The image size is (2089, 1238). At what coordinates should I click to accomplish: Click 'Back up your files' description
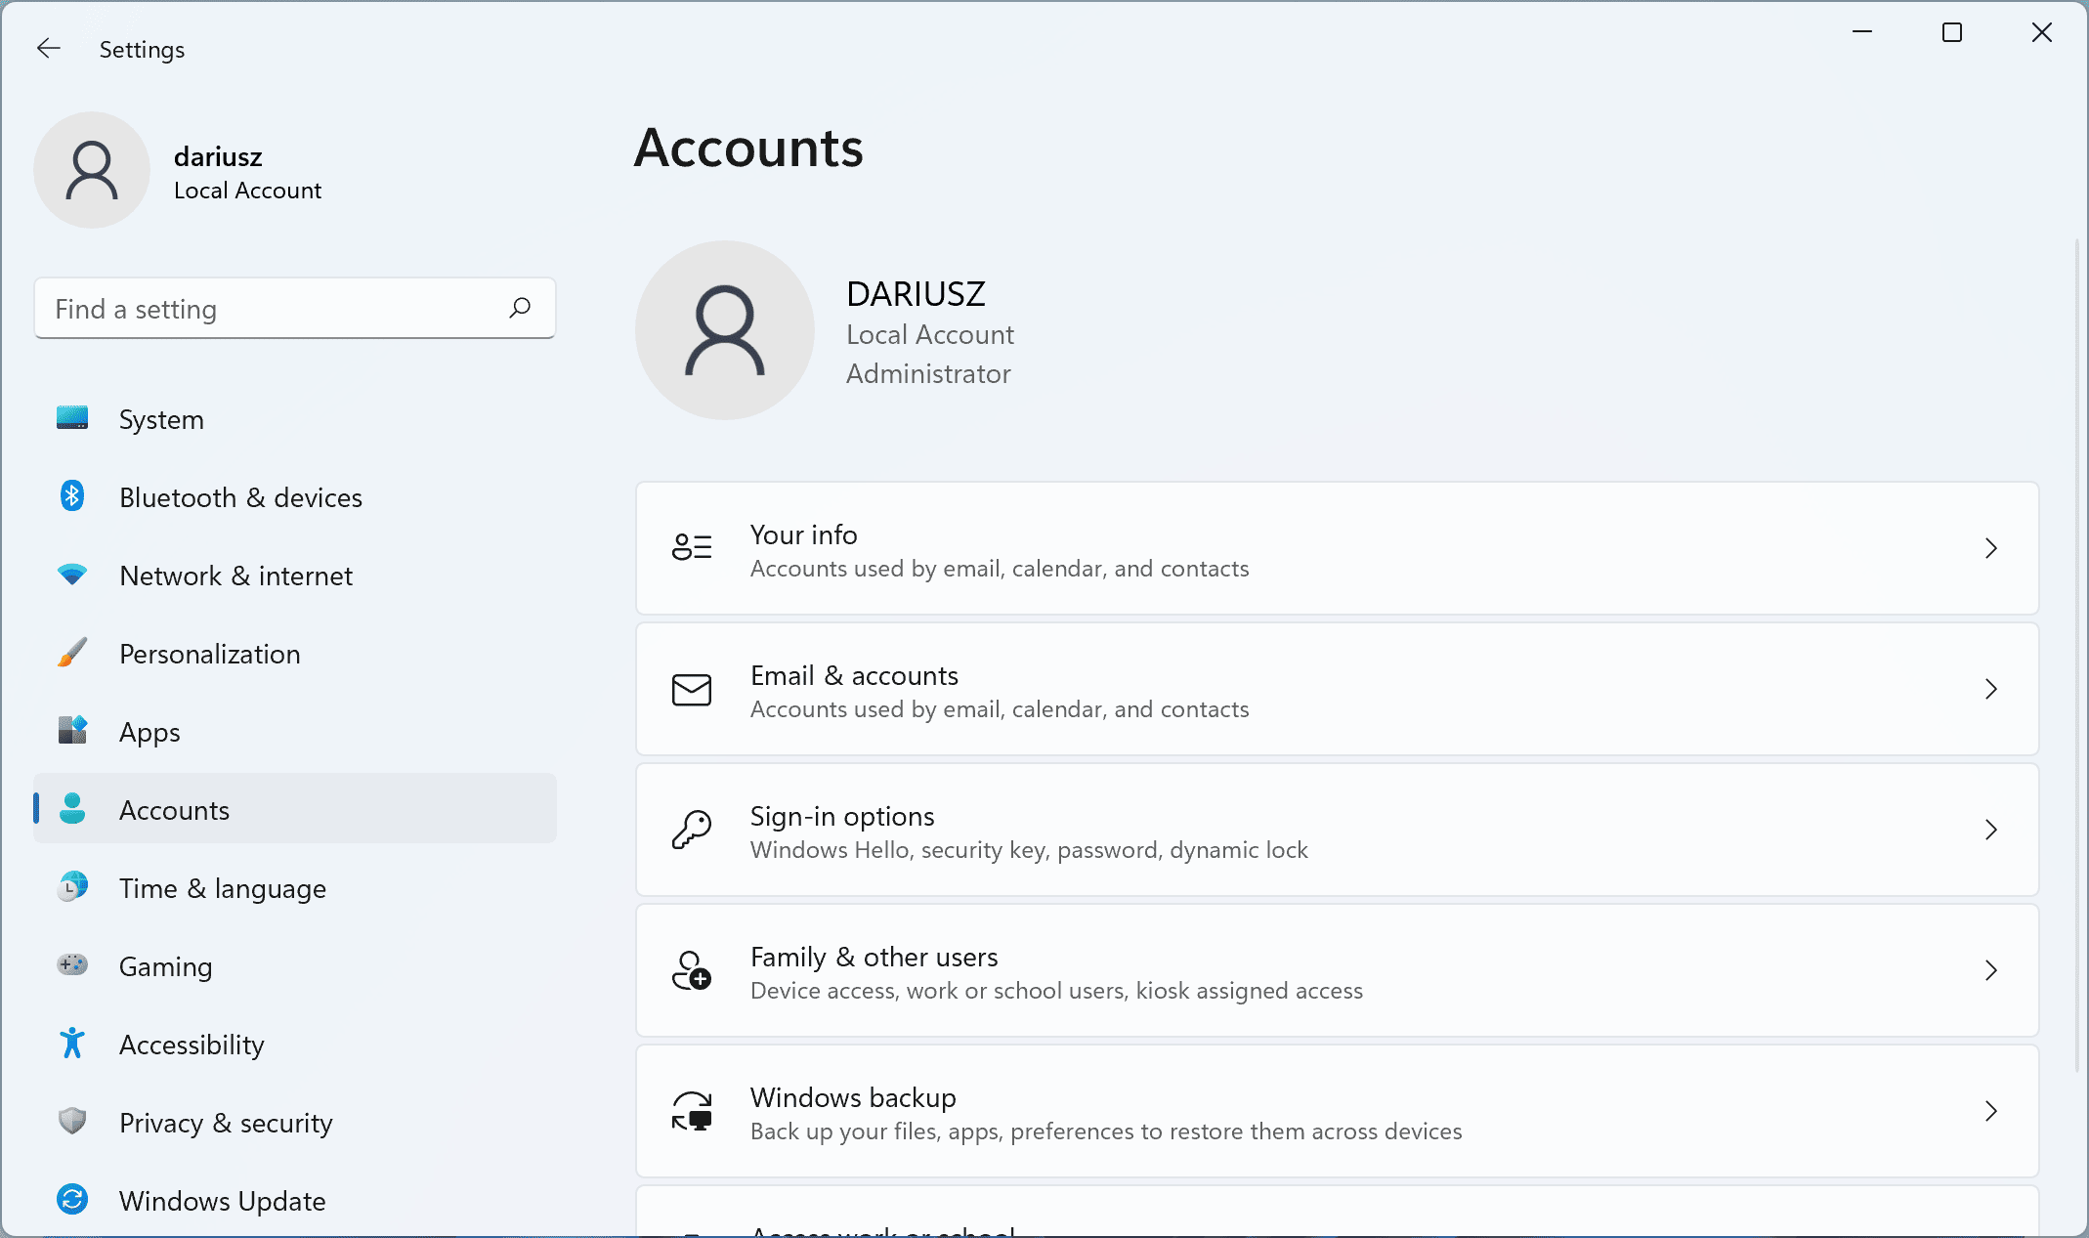1106,1131
